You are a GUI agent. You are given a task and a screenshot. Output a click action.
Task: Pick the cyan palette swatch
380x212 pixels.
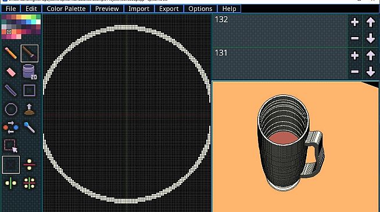[34, 22]
